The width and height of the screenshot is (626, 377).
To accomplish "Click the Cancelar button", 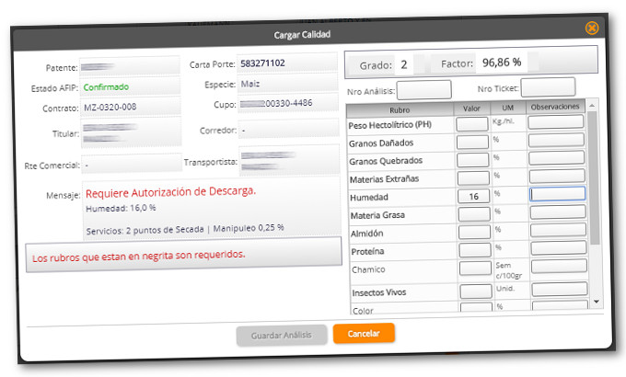I will click(364, 333).
